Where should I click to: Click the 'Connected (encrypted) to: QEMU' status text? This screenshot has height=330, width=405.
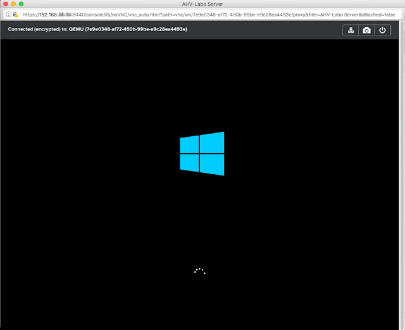(x=97, y=29)
